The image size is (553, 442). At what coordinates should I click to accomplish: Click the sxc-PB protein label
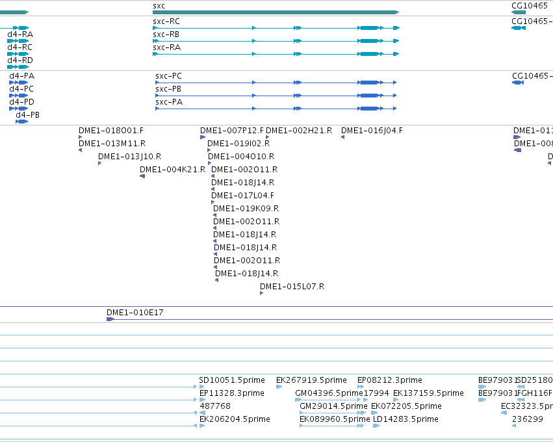(168, 89)
